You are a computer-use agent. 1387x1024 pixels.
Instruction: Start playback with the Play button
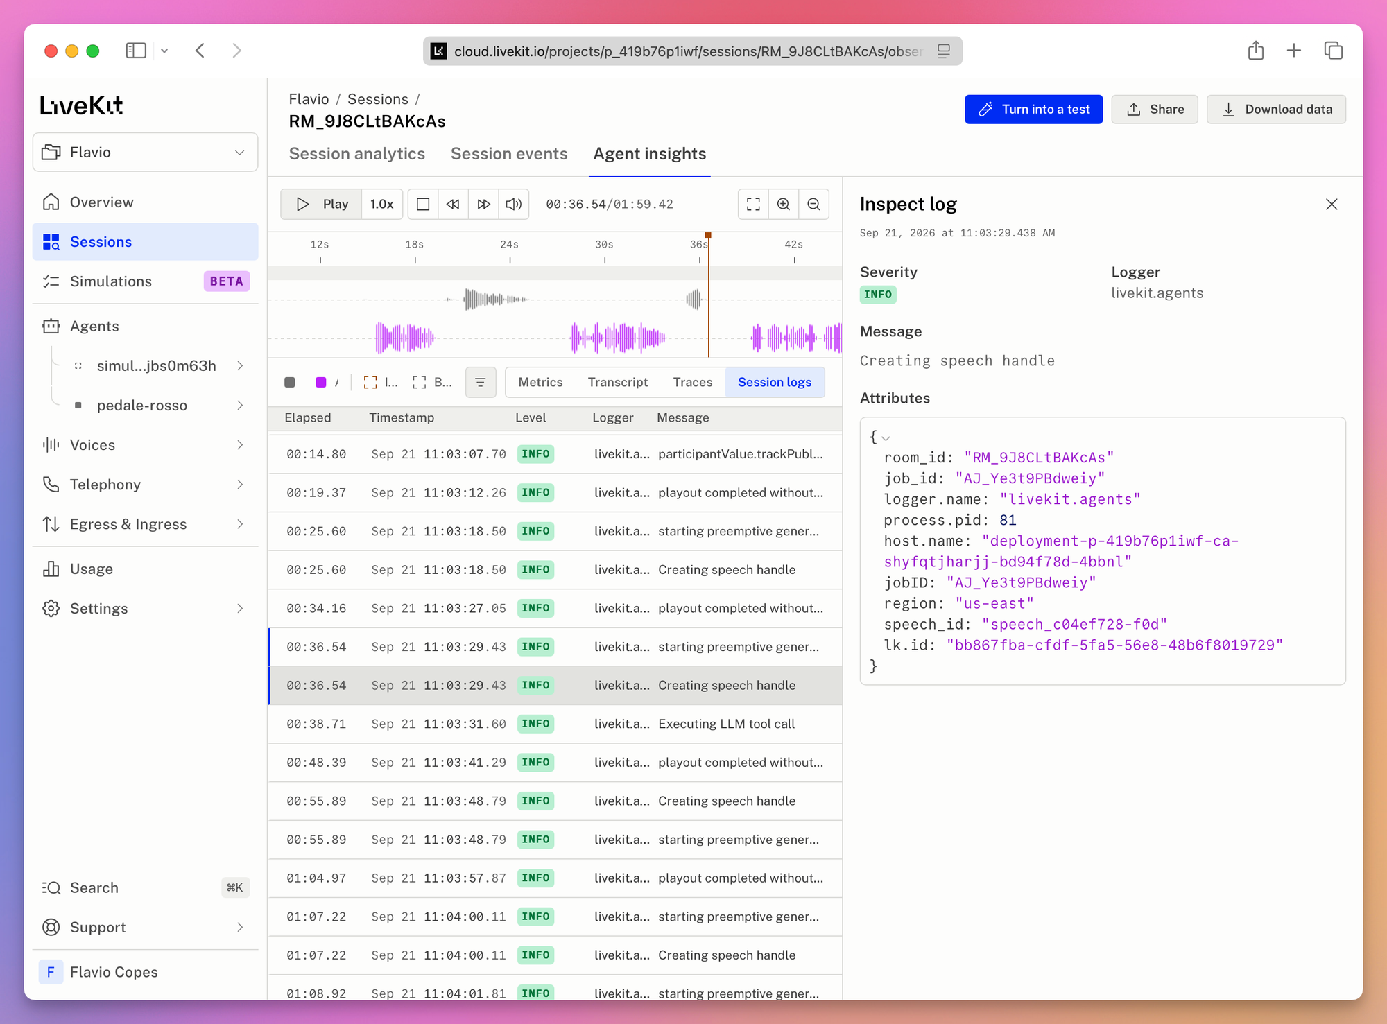[321, 204]
